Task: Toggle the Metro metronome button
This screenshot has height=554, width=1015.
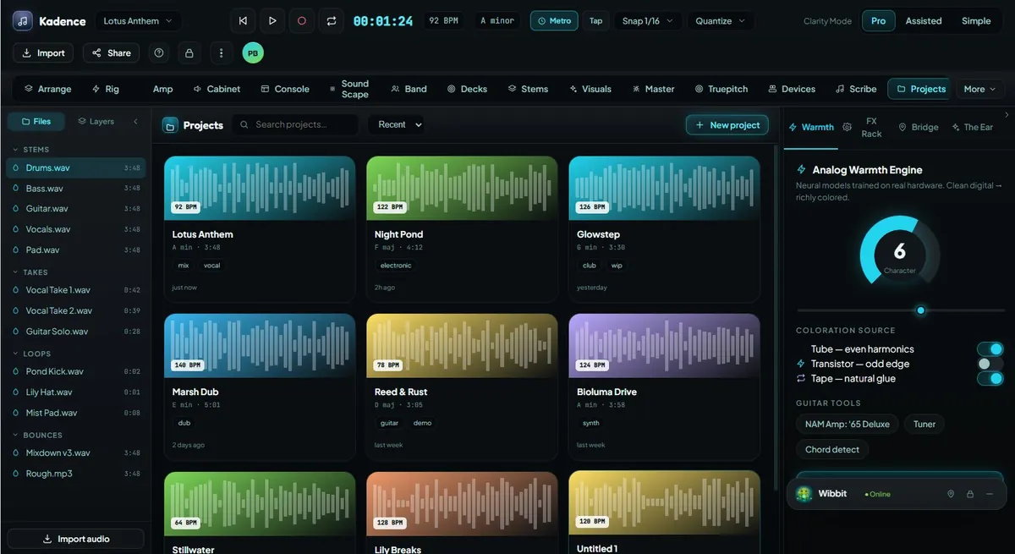Action: click(554, 20)
